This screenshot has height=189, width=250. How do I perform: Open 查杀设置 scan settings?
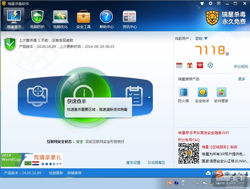(x=133, y=163)
